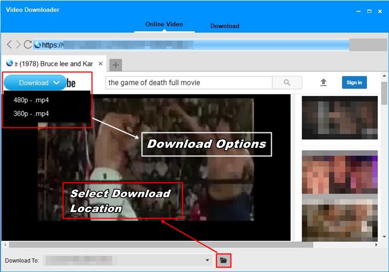Reload the page with the refresh icon
The image size is (389, 272).
[x=28, y=44]
